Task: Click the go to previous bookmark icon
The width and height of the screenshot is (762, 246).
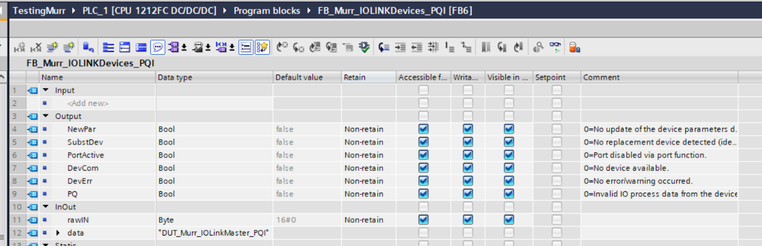Action: click(x=518, y=47)
